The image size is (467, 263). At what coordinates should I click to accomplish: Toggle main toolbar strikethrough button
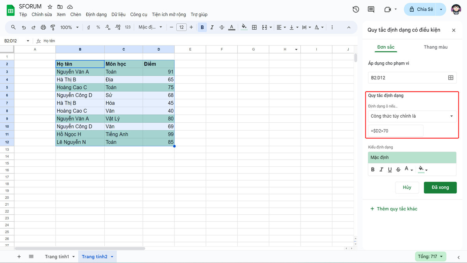(x=222, y=27)
